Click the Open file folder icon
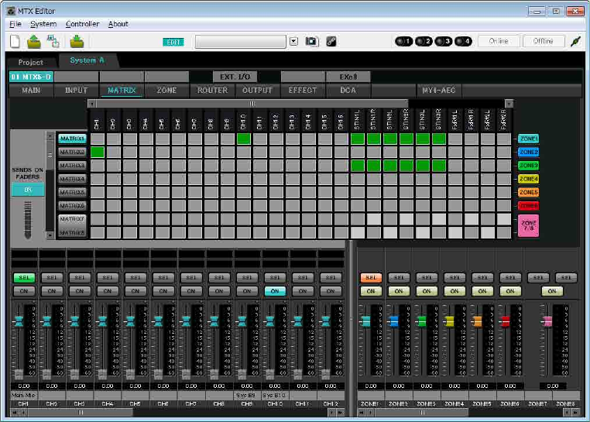This screenshot has width=590, height=422. (35, 41)
